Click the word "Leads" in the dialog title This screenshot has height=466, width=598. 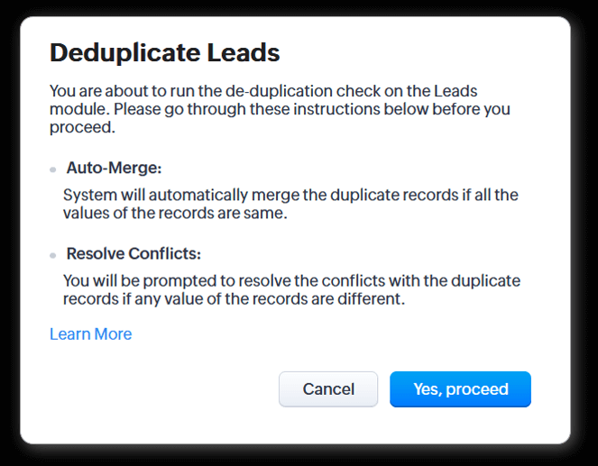pyautogui.click(x=244, y=53)
